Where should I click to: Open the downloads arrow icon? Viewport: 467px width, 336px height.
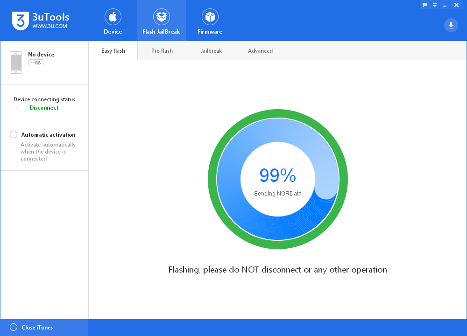click(x=451, y=25)
